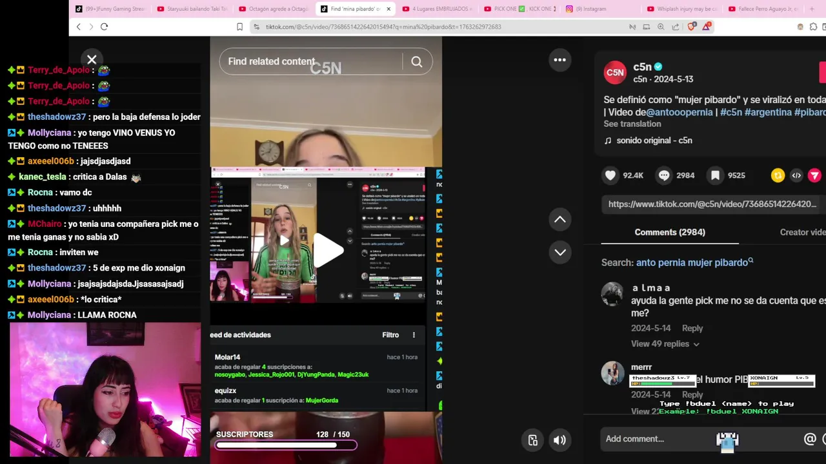Click the site info icon in address bar
This screenshot has width=826, height=464.
[257, 26]
